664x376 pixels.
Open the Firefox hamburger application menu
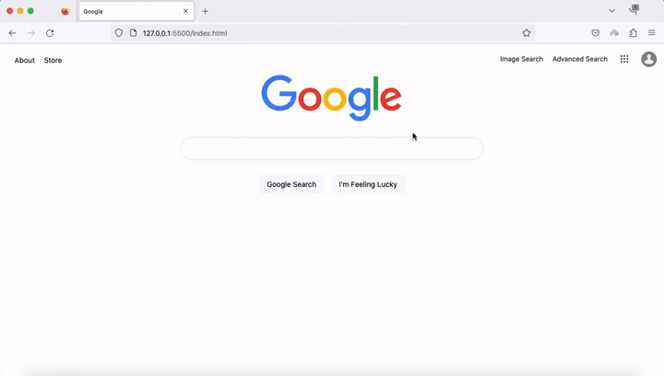click(652, 33)
